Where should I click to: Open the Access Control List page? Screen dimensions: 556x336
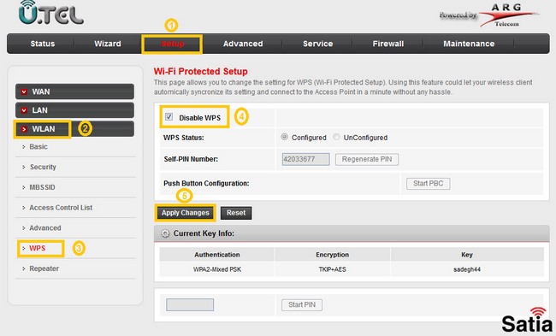(61, 208)
